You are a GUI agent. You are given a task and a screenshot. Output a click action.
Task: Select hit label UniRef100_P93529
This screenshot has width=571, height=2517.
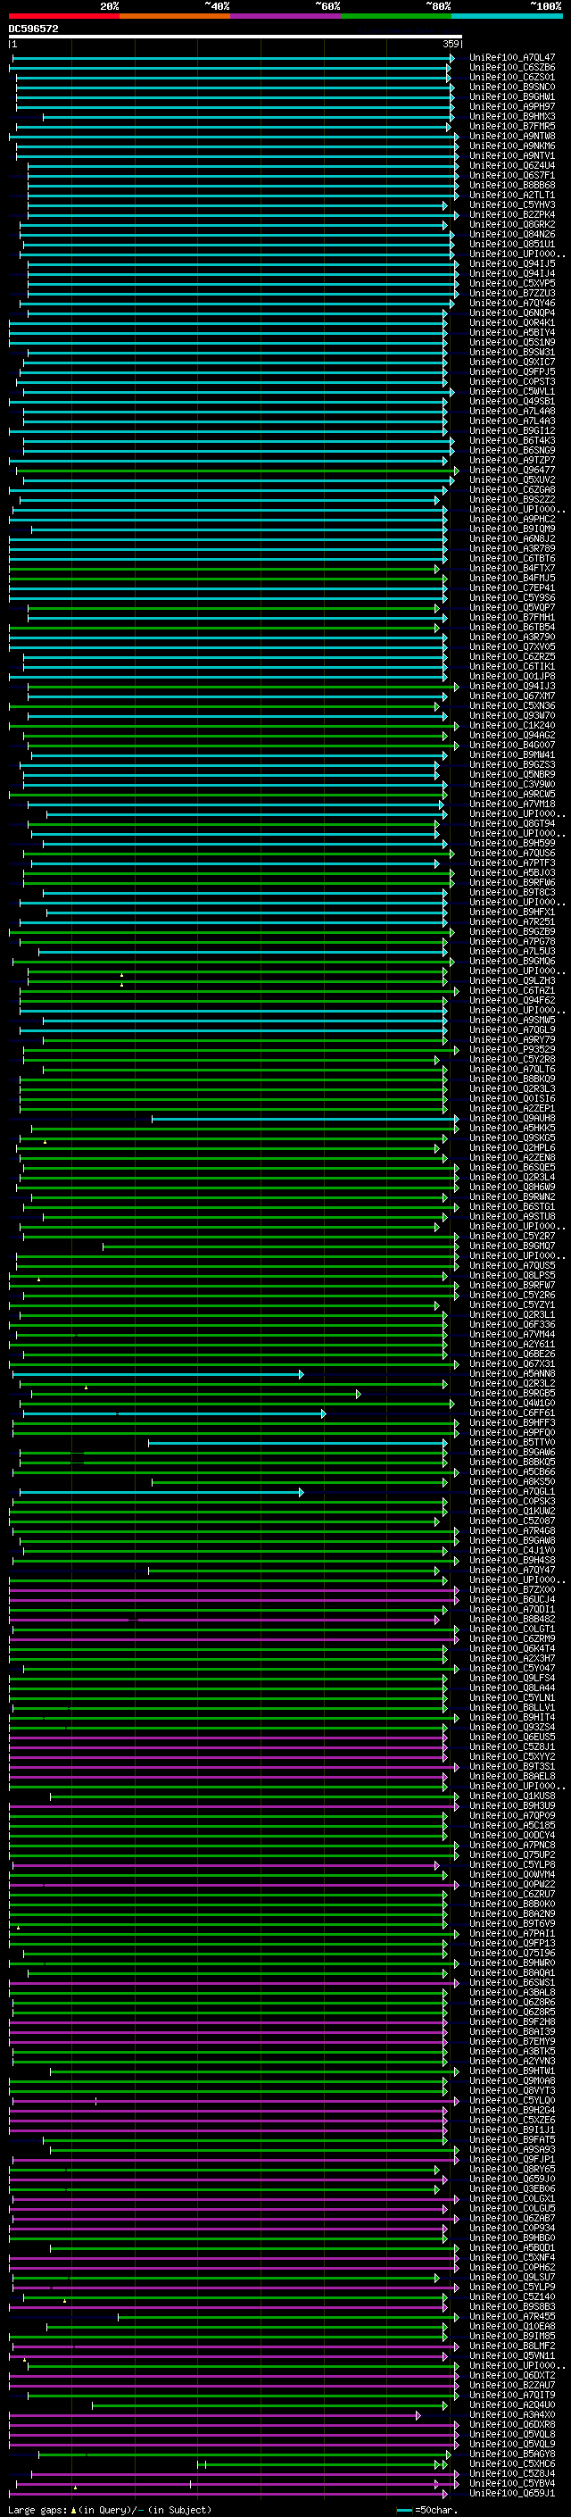[x=511, y=1049]
